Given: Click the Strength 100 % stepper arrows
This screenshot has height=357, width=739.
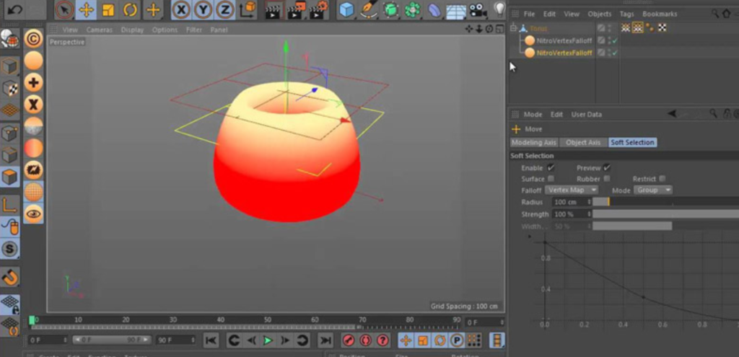Looking at the screenshot, I should point(589,213).
